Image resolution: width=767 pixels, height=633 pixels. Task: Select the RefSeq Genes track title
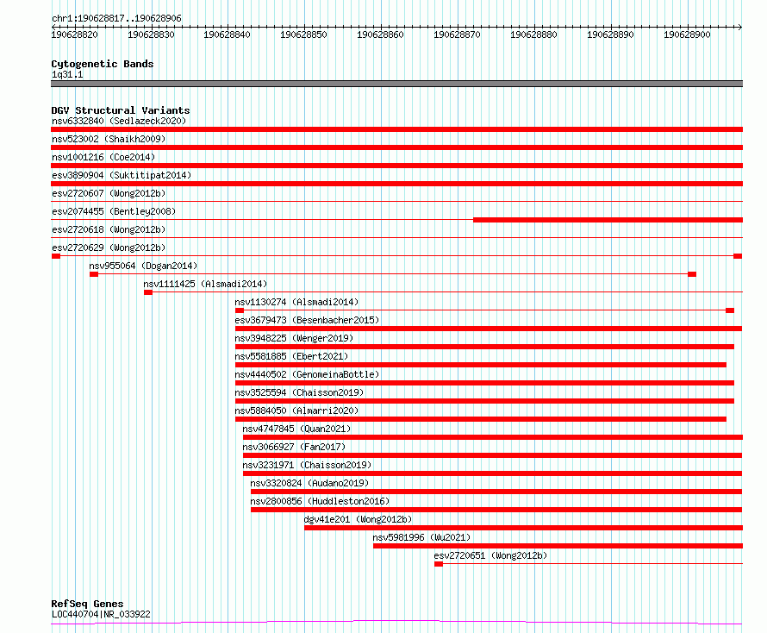(88, 604)
